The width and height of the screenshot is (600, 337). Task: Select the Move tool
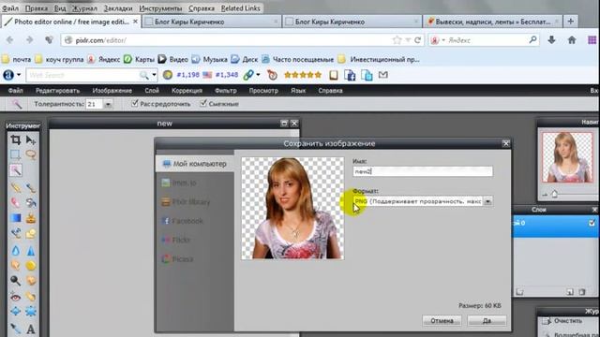point(31,139)
